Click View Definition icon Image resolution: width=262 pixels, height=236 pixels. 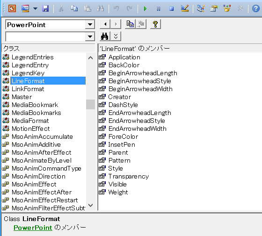[141, 24]
